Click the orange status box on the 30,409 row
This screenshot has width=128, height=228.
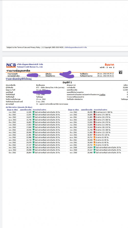(94, 143)
